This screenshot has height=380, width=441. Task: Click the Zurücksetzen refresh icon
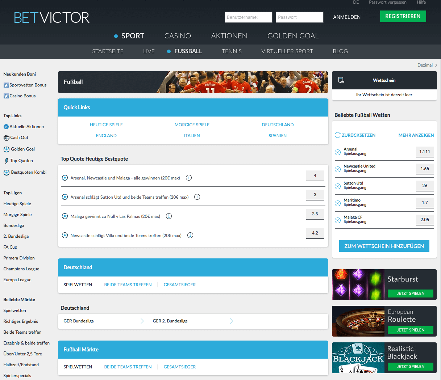[338, 135]
